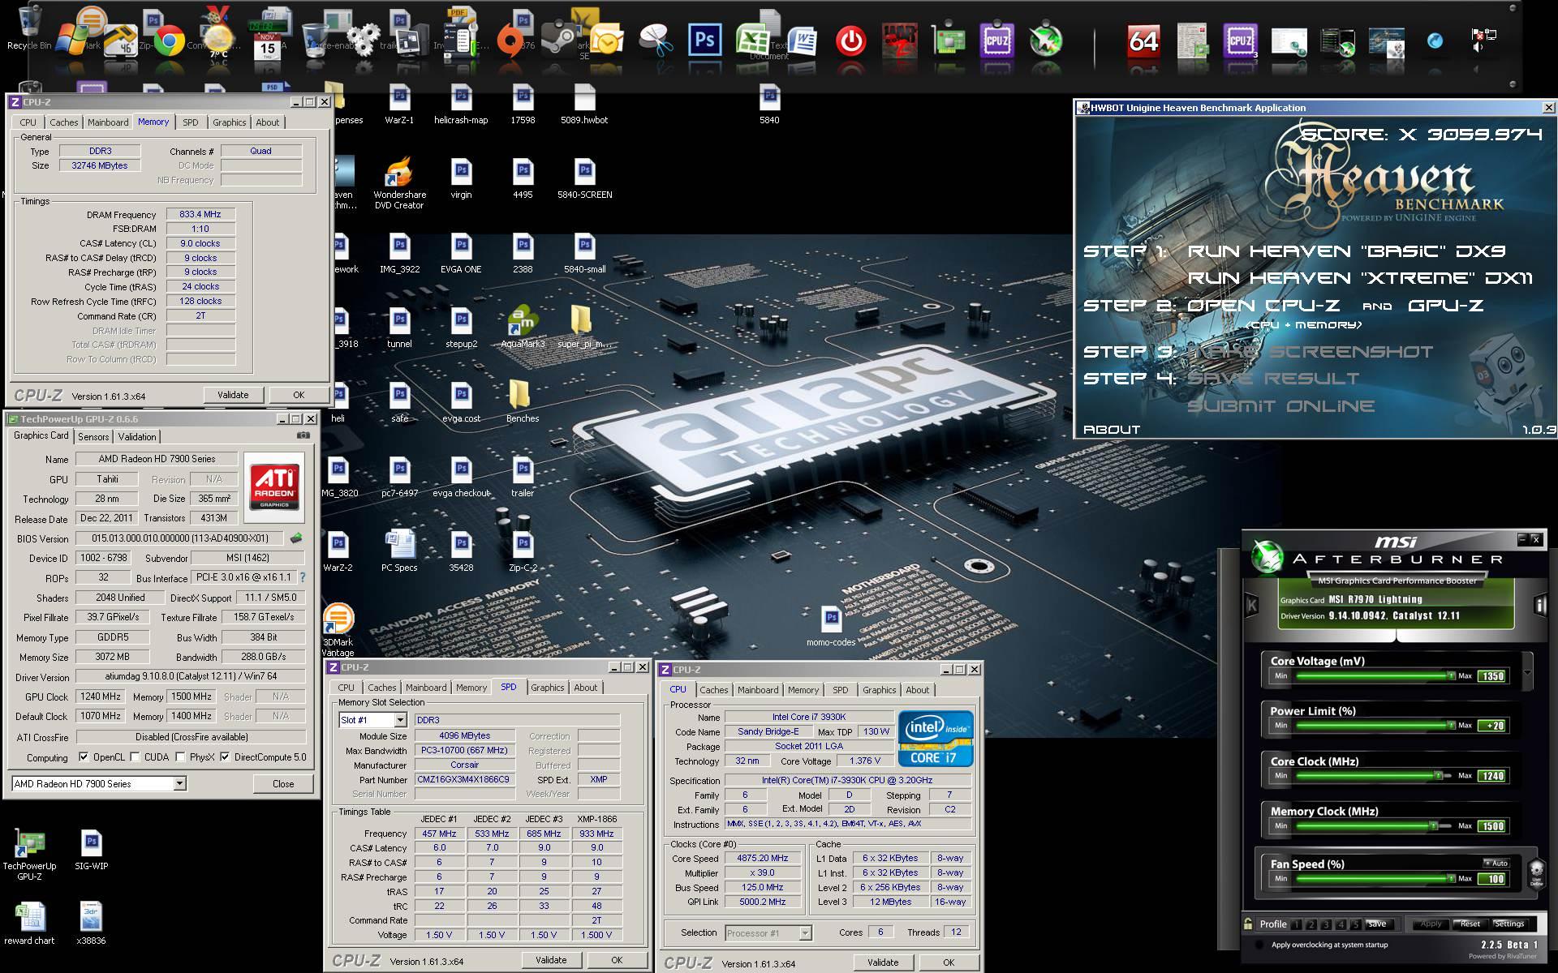Click ABOUT in the Heaven benchmark window
Screen dimensions: 1558x973
coord(1112,429)
